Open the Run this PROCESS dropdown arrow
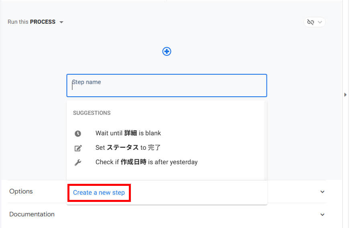This screenshot has width=350, height=228. point(61,22)
